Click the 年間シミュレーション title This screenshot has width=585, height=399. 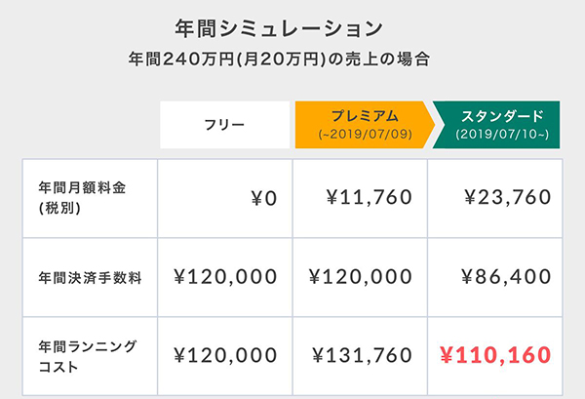pos(279,28)
